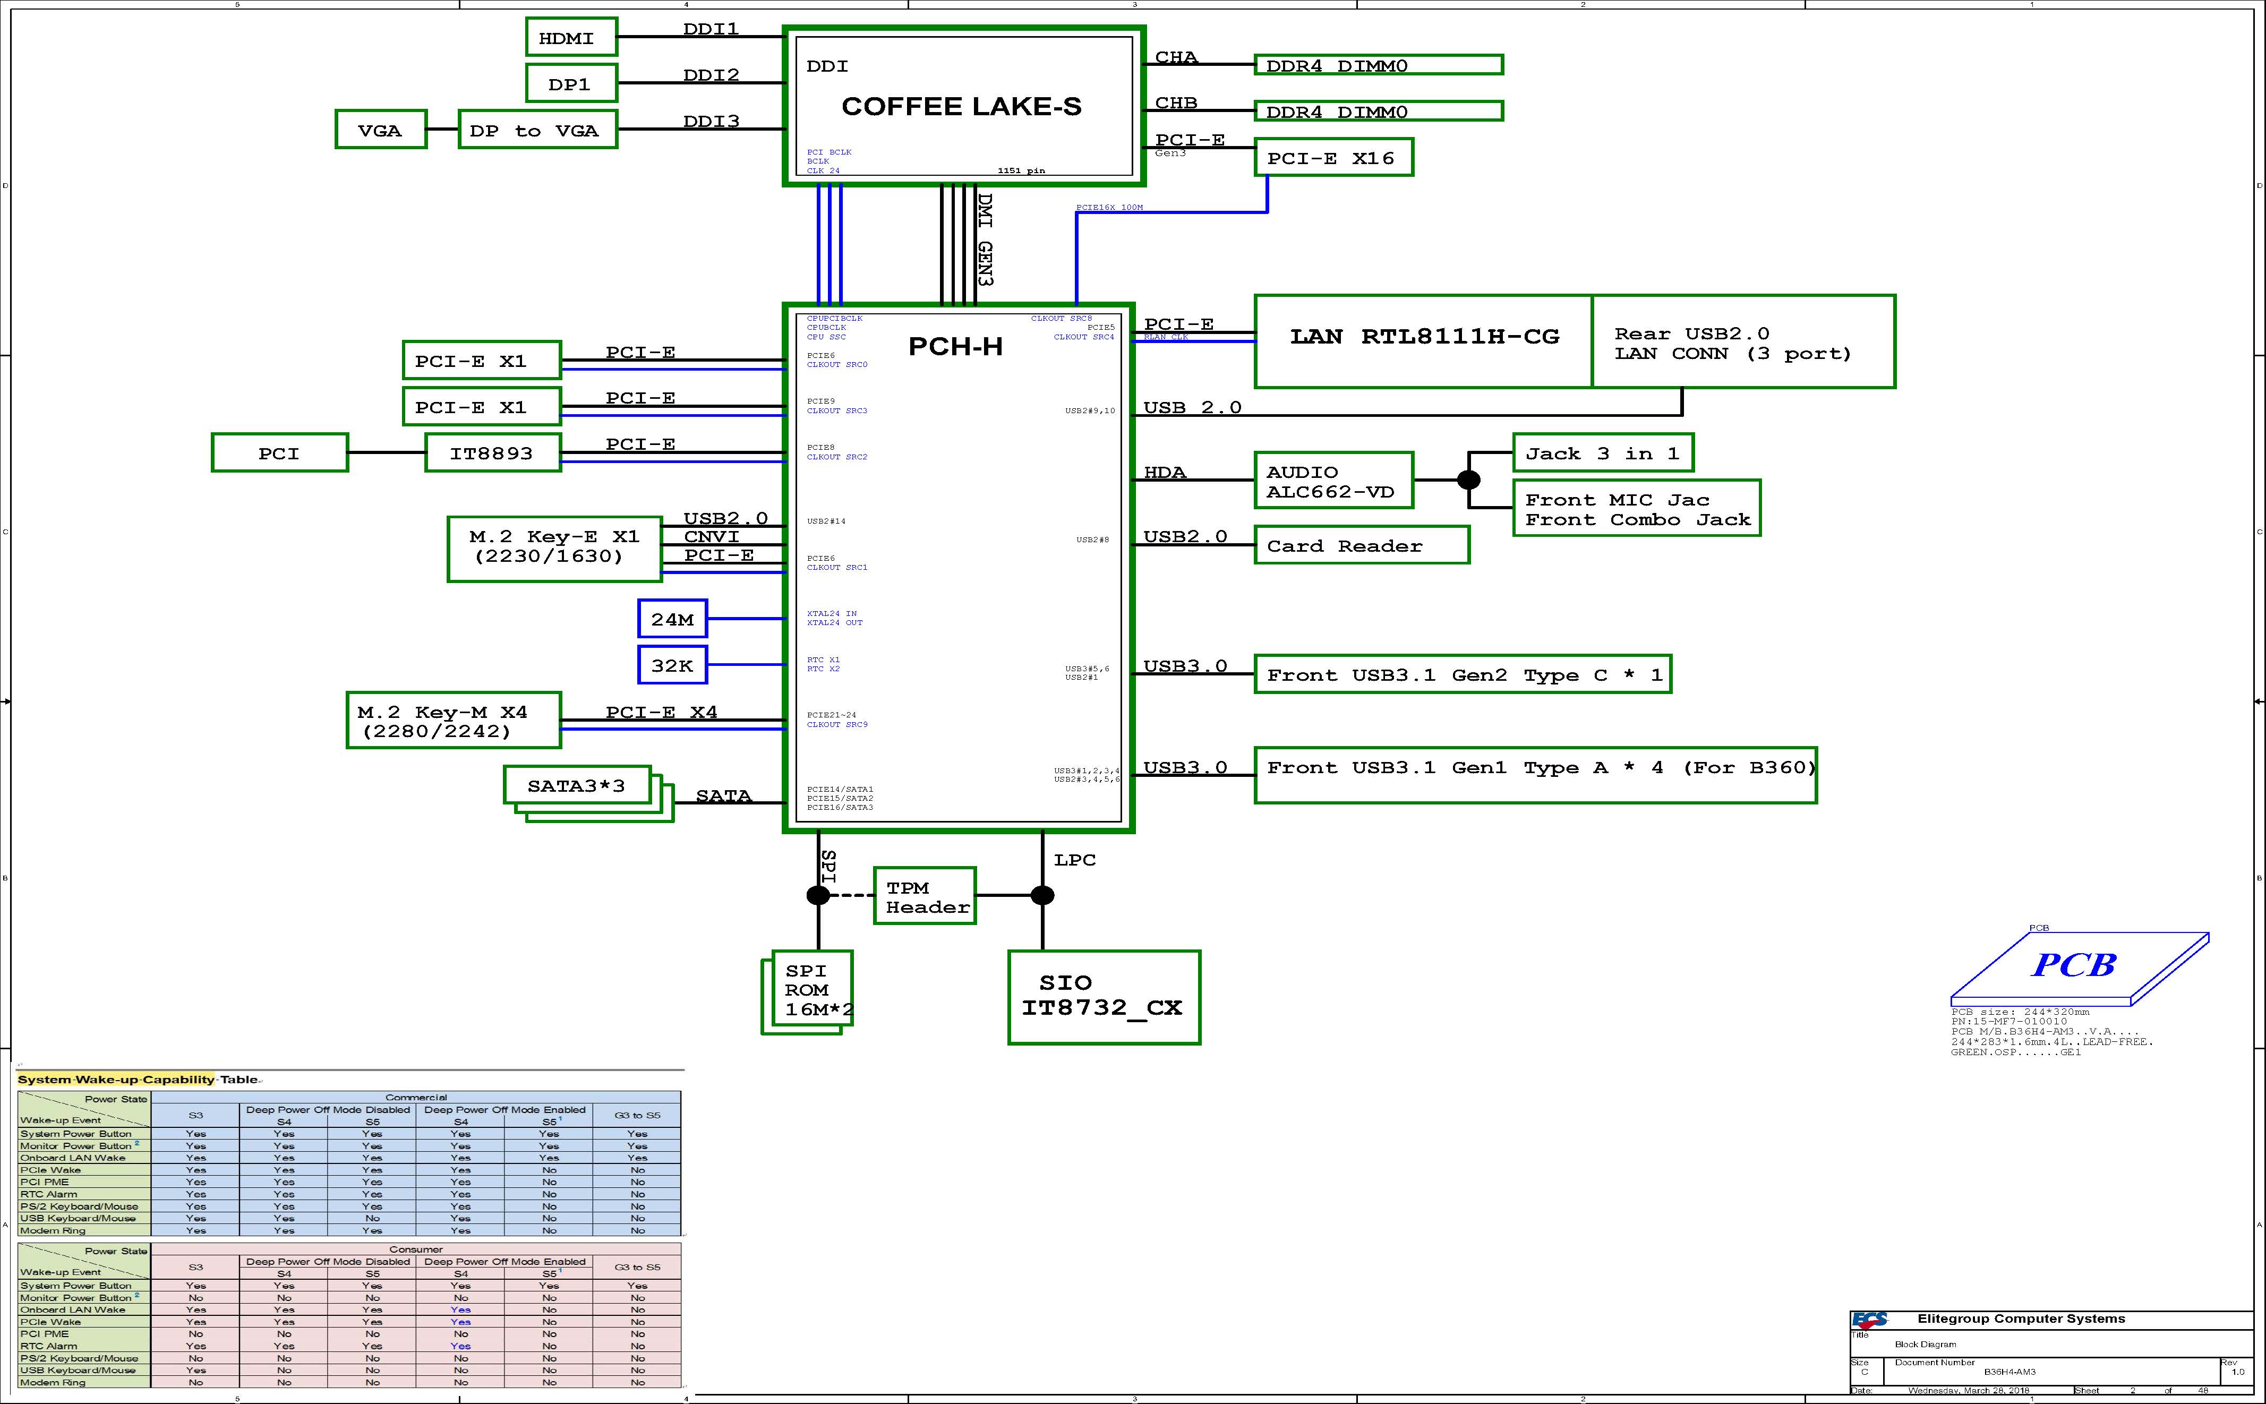Click the COFFEE LAKE-S processor label

961,106
